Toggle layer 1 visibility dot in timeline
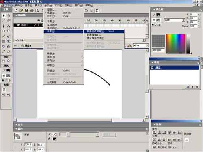Viewport: 203px width, 152px height. pyautogui.click(x=39, y=25)
